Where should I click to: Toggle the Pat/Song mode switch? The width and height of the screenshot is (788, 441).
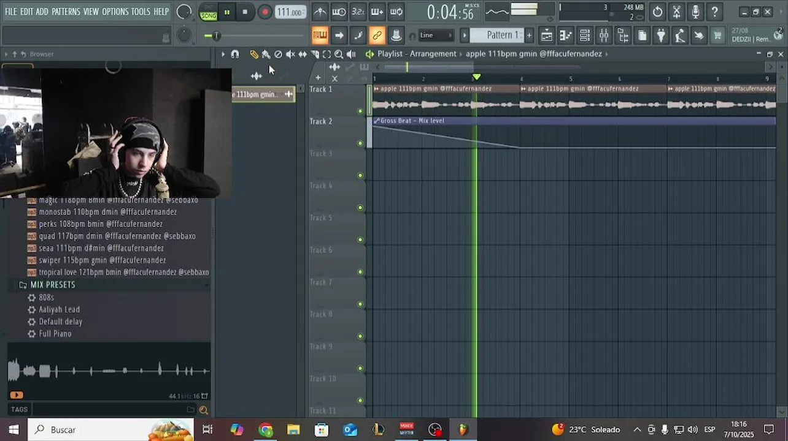(209, 12)
